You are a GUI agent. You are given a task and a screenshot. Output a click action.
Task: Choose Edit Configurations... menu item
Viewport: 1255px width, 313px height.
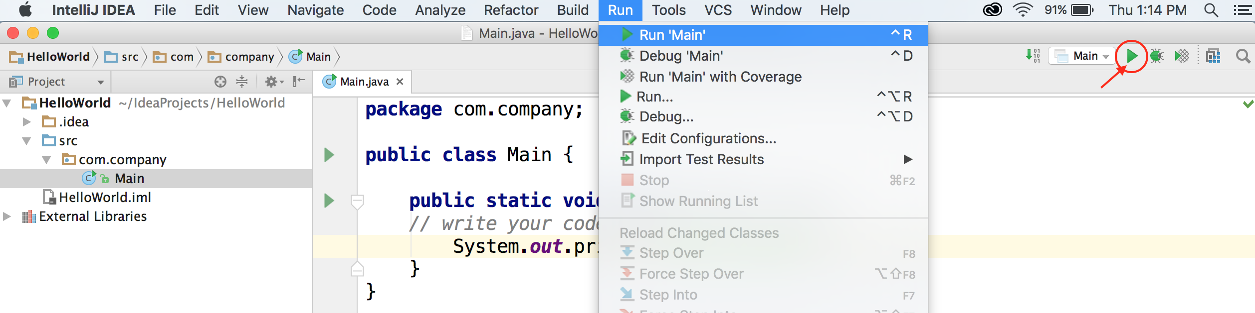tap(708, 138)
